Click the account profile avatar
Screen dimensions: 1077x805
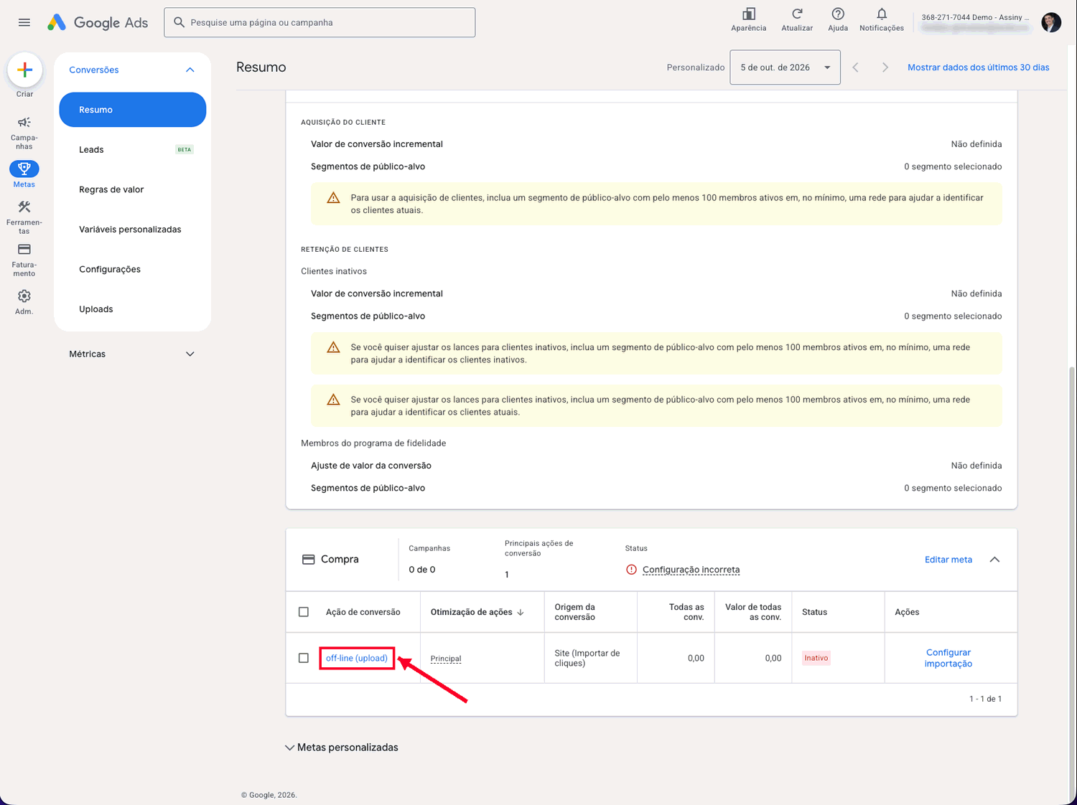pos(1051,22)
